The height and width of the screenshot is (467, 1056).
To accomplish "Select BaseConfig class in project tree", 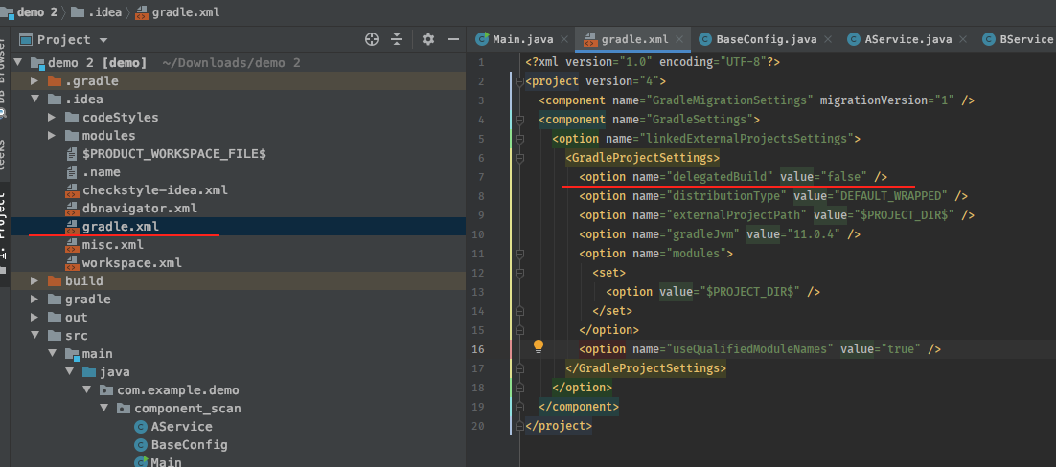I will (x=189, y=445).
